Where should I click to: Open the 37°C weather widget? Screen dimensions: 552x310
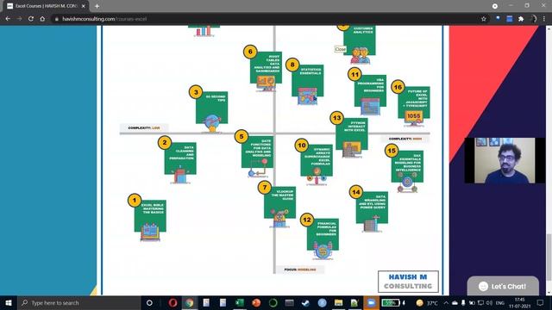[427, 302]
